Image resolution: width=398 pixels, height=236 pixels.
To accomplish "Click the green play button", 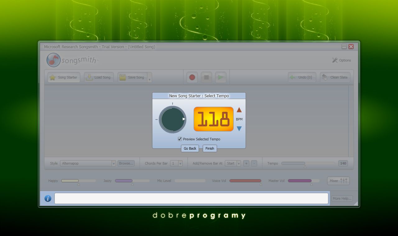I will 221,77.
